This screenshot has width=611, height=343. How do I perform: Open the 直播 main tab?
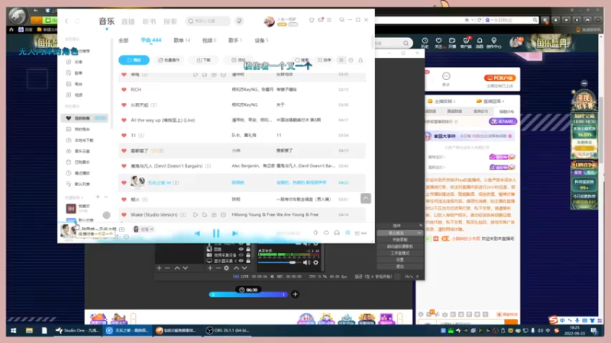pyautogui.click(x=128, y=21)
